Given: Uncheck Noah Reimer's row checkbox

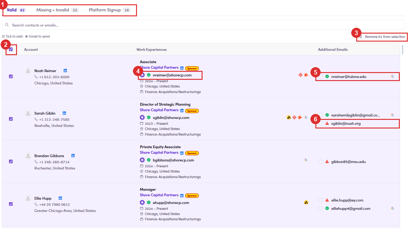Looking at the screenshot, I should 11,76.
